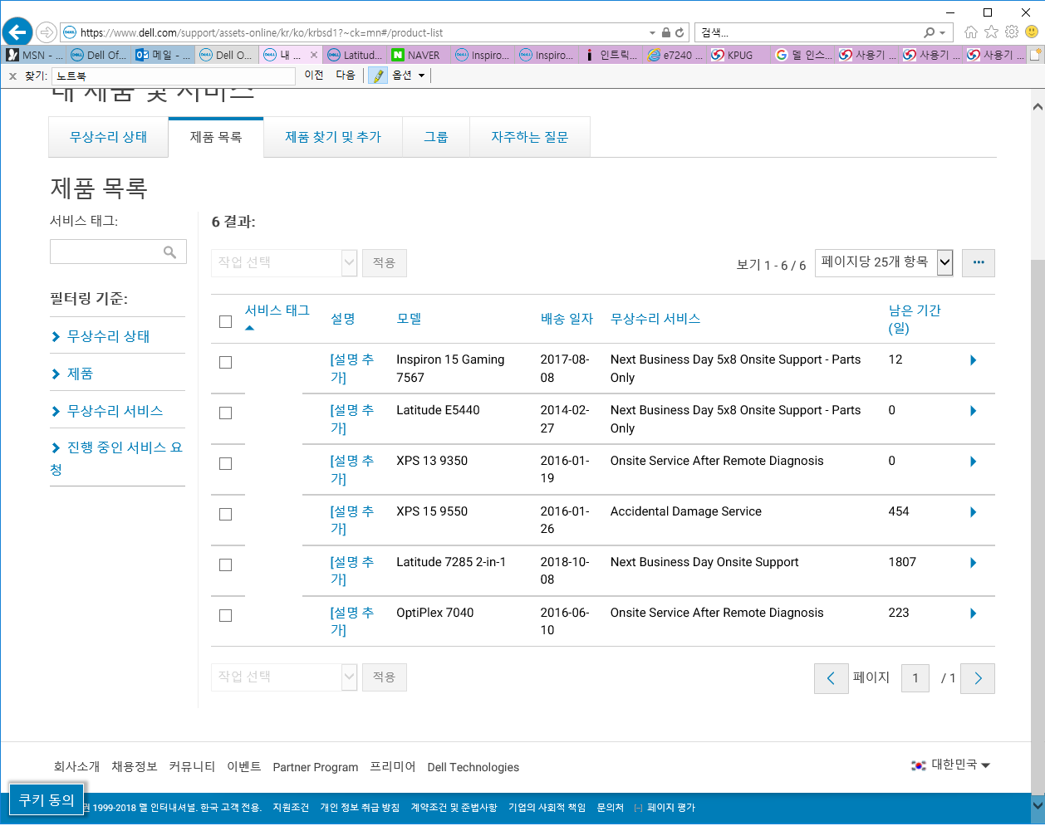Check the Latitude 7285 2-in-1 row checkbox

tap(225, 565)
